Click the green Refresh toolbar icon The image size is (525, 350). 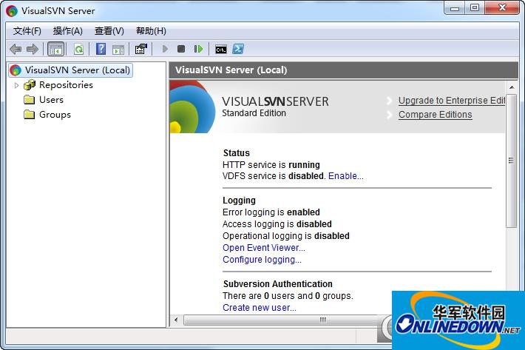pyautogui.click(x=78, y=49)
